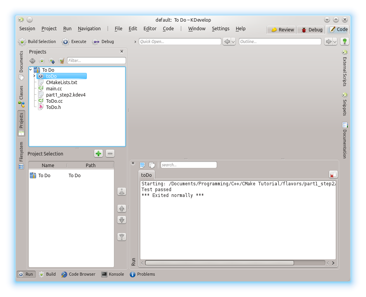Click horizontal scrollbar thumb in output

219,263
